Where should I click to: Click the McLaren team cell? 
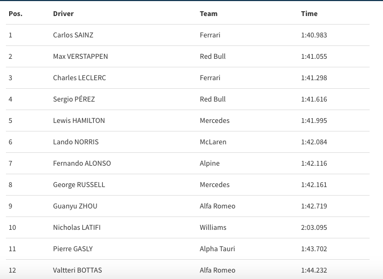click(x=213, y=142)
